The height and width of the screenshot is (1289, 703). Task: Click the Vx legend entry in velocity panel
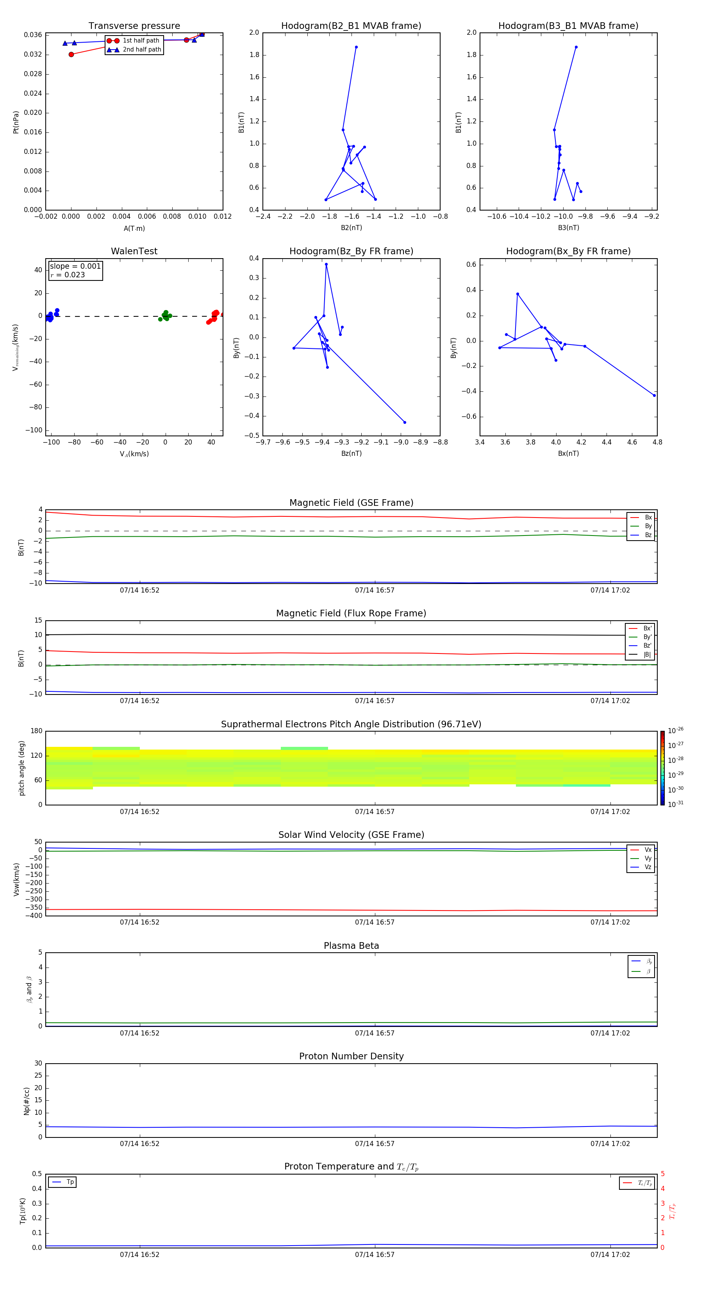(641, 850)
